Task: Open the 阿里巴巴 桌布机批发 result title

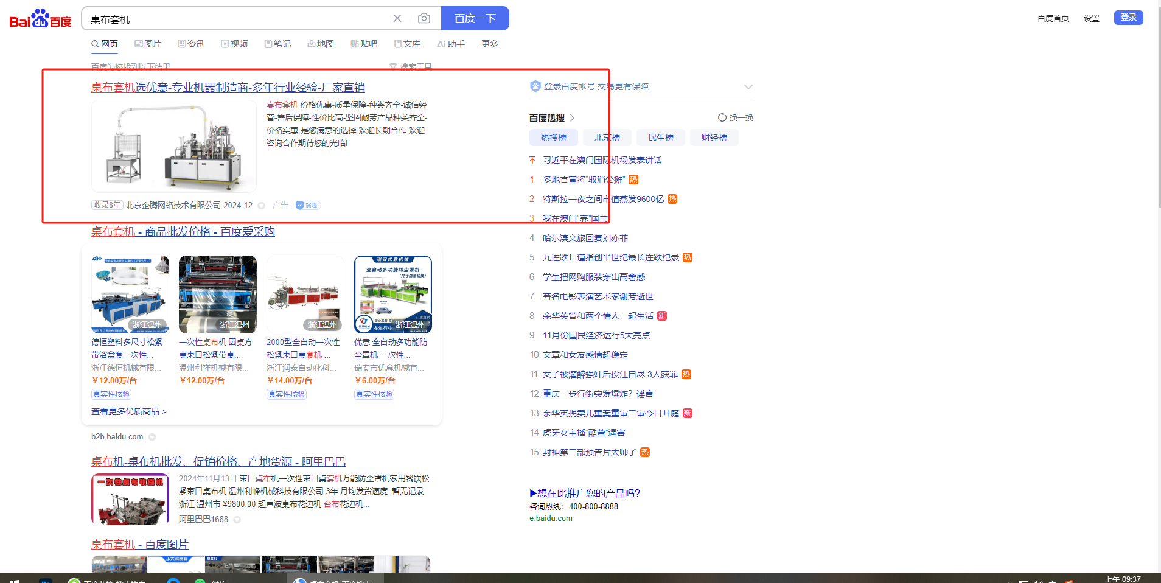Action: click(x=218, y=461)
